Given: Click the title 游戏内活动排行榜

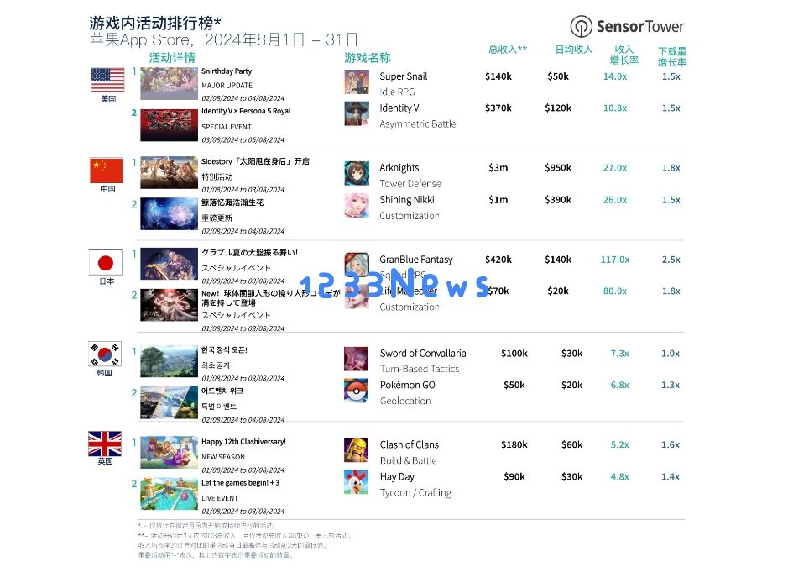Looking at the screenshot, I should pos(154,24).
